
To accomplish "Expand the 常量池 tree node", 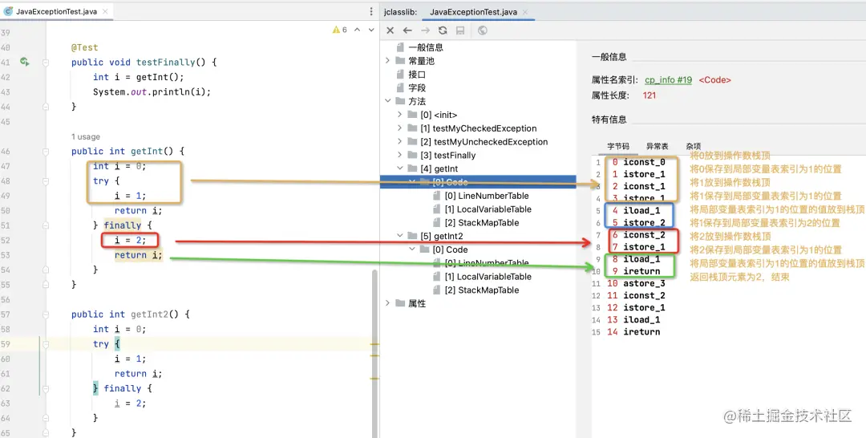I will (388, 61).
